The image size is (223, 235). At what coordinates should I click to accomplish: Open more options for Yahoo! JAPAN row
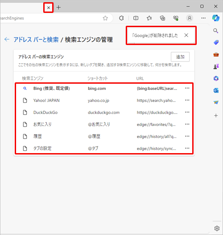(187, 100)
